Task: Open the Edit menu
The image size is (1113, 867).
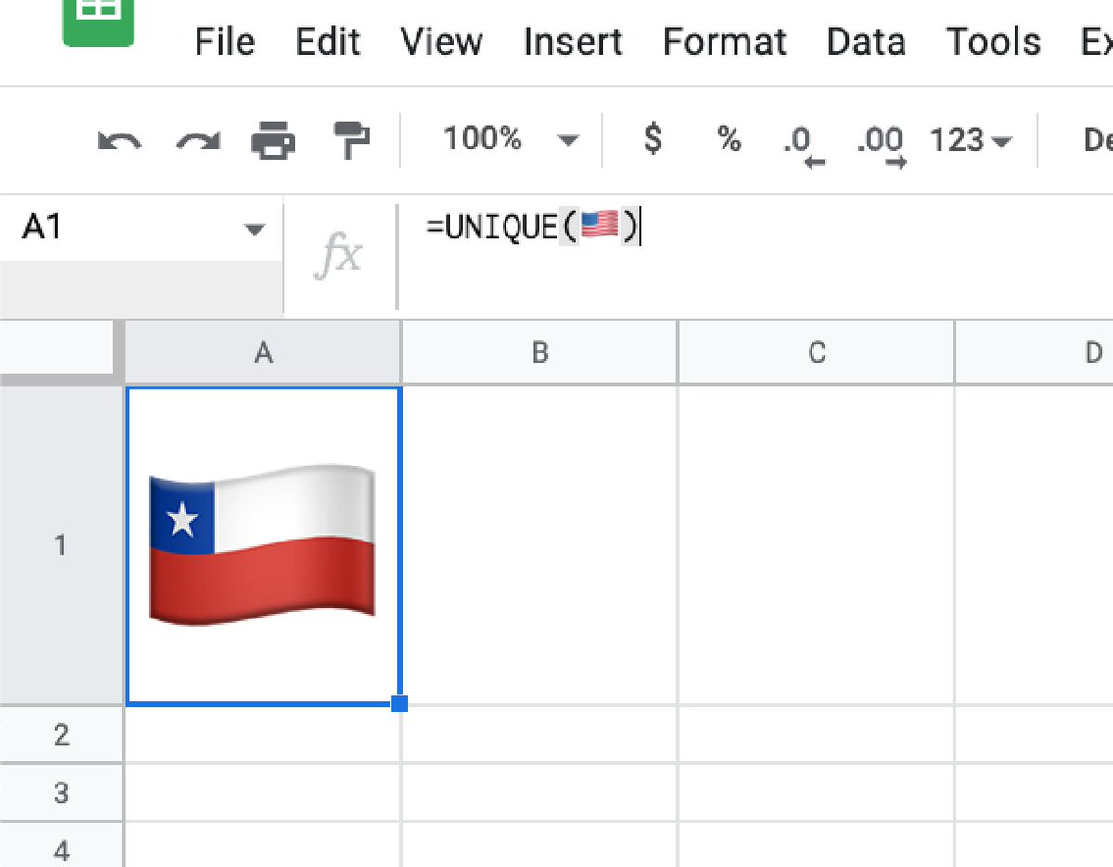Action: click(327, 43)
